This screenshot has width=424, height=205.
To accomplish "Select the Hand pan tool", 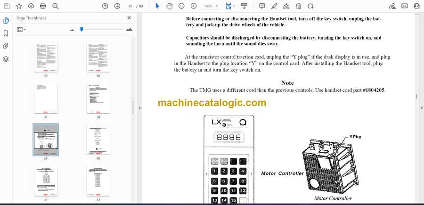I will 170,6.
